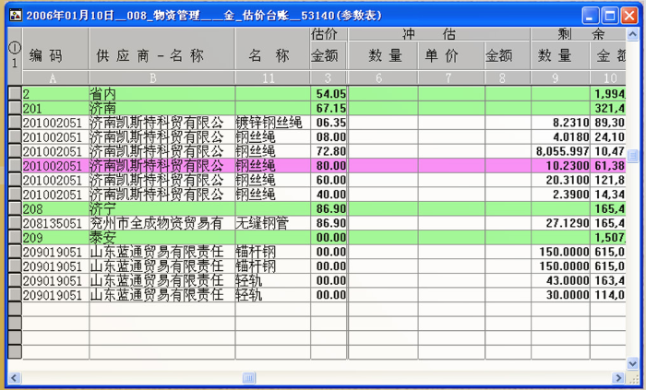
Task: Select the 无缝钢管 name cell
Action: point(272,223)
